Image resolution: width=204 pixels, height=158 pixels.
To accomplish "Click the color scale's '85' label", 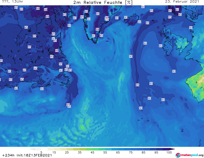I will pyautogui.click(x=144, y=152).
